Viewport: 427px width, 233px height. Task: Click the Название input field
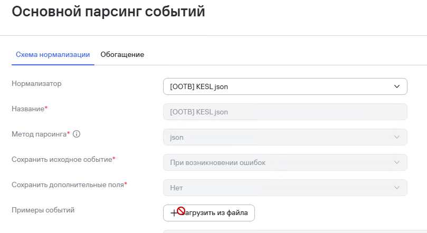click(285, 112)
